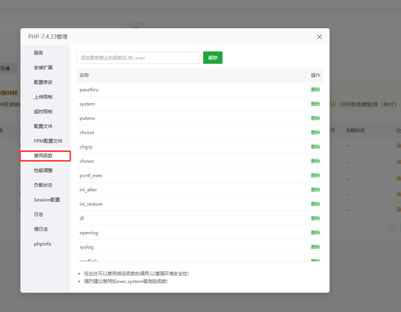Click the PHP-7.4.33管理 dialog title
Screen dimensions: 401x312
coord(48,37)
